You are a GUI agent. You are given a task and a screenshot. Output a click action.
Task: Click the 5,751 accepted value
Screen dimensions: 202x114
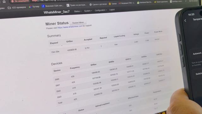pyautogui.click(x=87, y=48)
